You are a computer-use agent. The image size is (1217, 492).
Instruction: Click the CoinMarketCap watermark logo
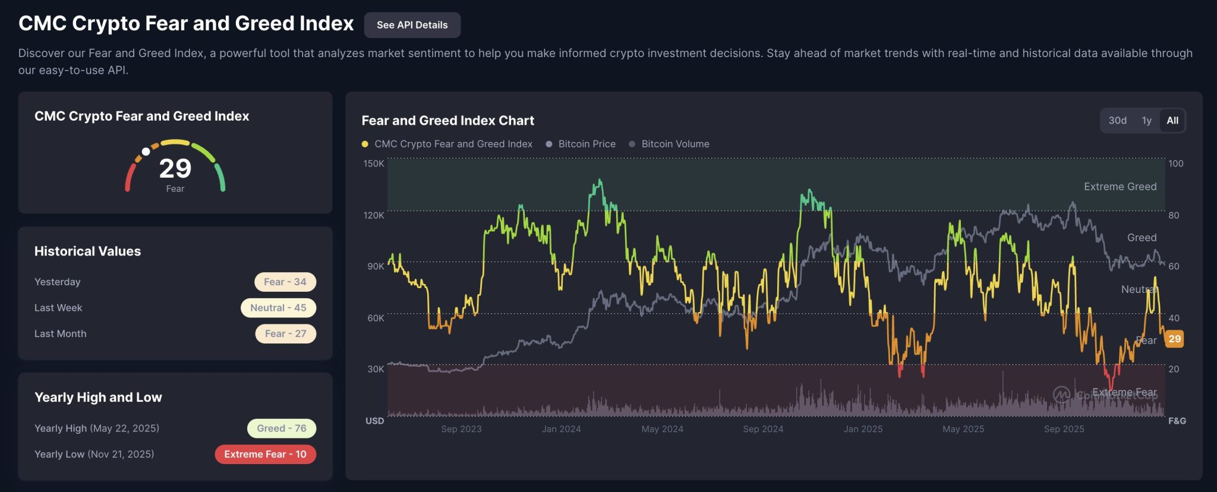[1061, 395]
